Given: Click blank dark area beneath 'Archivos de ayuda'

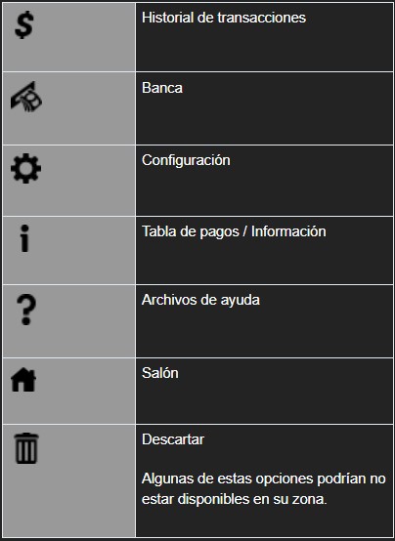Looking at the screenshot, I should (x=264, y=333).
